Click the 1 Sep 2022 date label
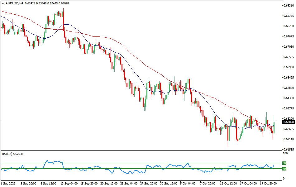 (x=8, y=184)
